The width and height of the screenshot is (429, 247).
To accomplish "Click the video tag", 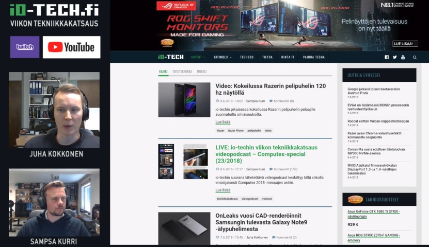I will click(268, 131).
